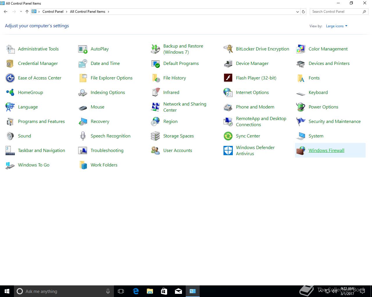Viewport: 372px width, 297px height.
Task: Open the Sync Center icon
Action: [228, 136]
